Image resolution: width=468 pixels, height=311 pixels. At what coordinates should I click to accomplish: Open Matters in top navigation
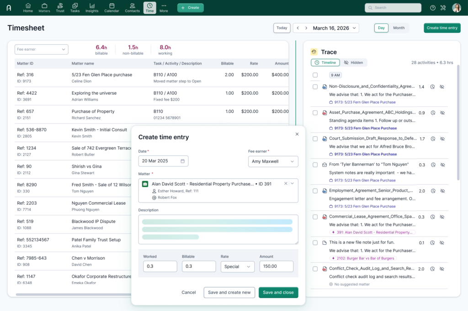pos(44,8)
